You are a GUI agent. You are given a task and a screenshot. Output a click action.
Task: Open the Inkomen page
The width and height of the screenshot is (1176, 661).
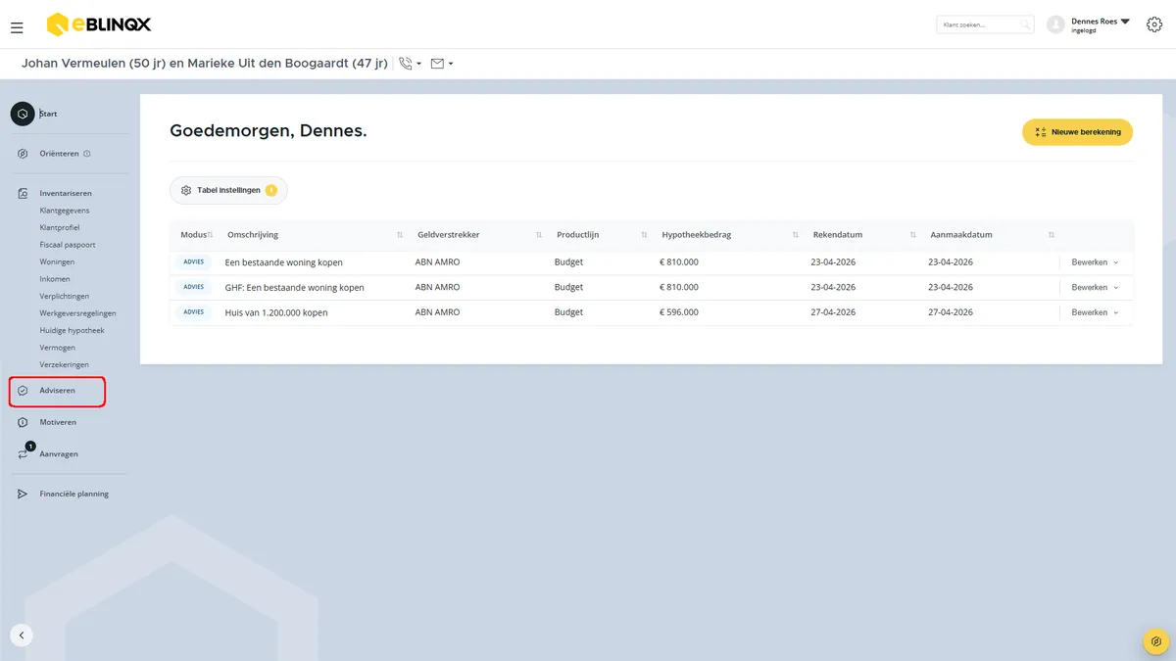[56, 279]
